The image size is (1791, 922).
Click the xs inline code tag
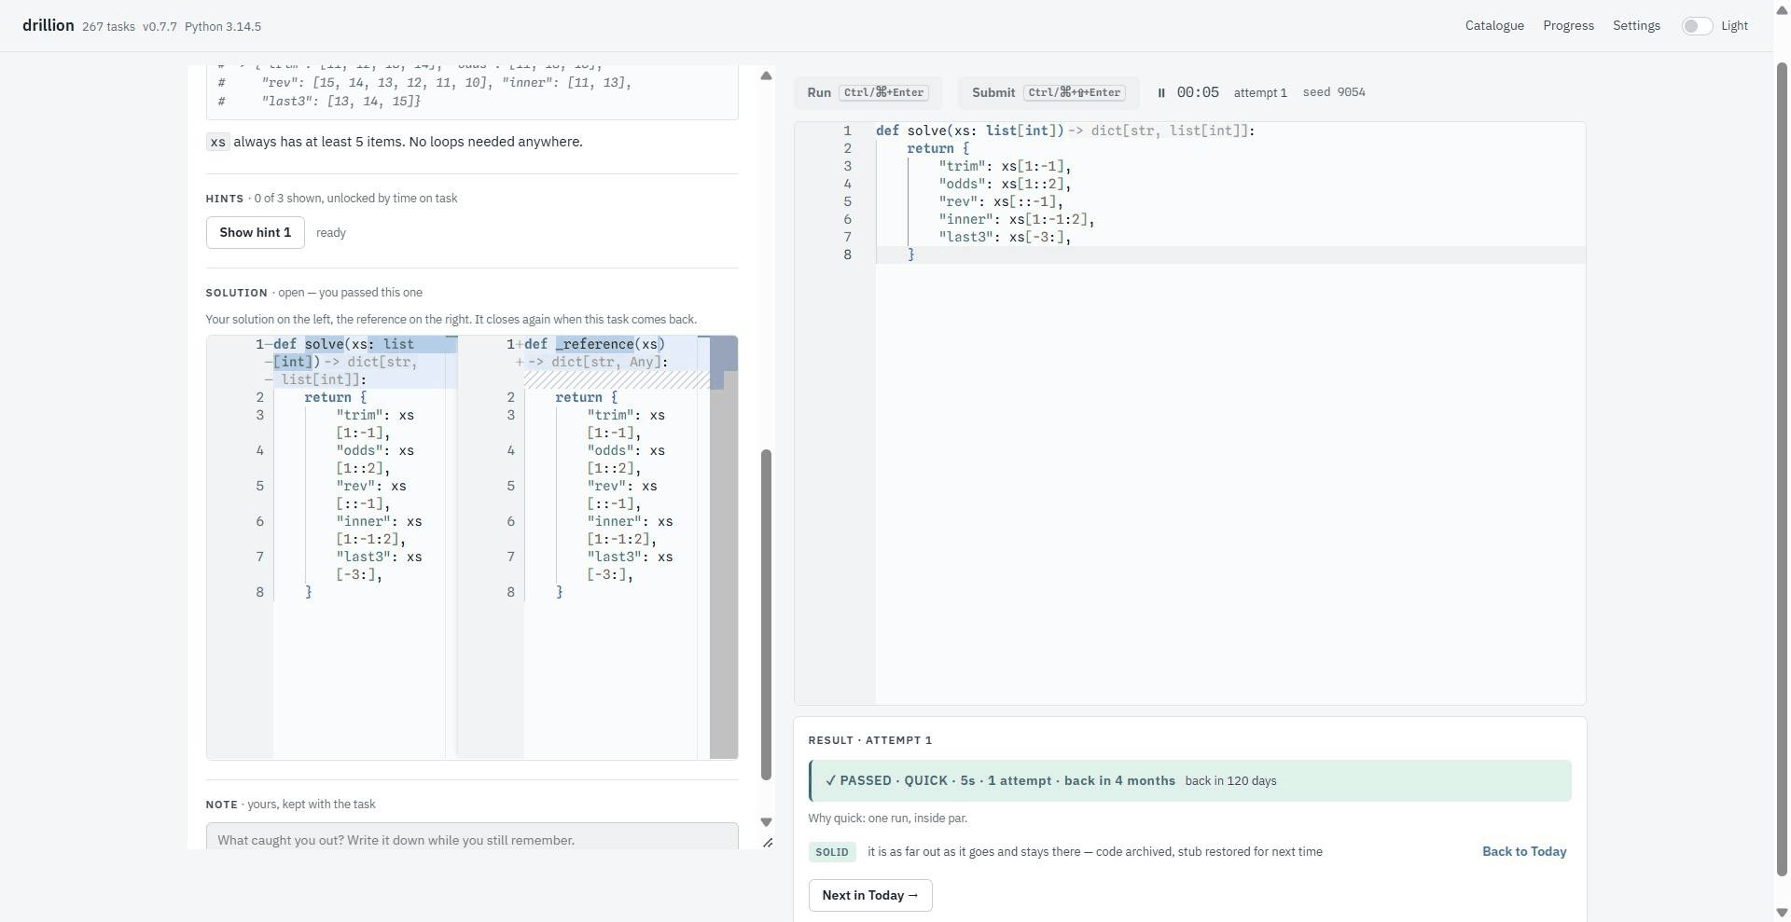(x=217, y=142)
